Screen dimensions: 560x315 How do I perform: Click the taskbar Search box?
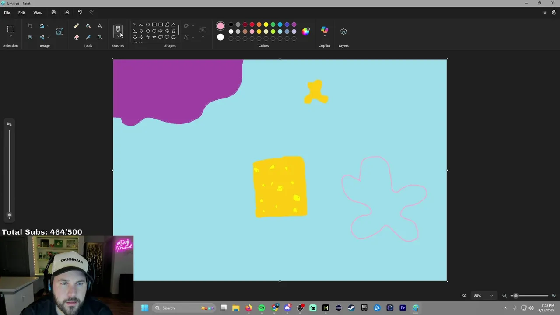click(x=184, y=308)
